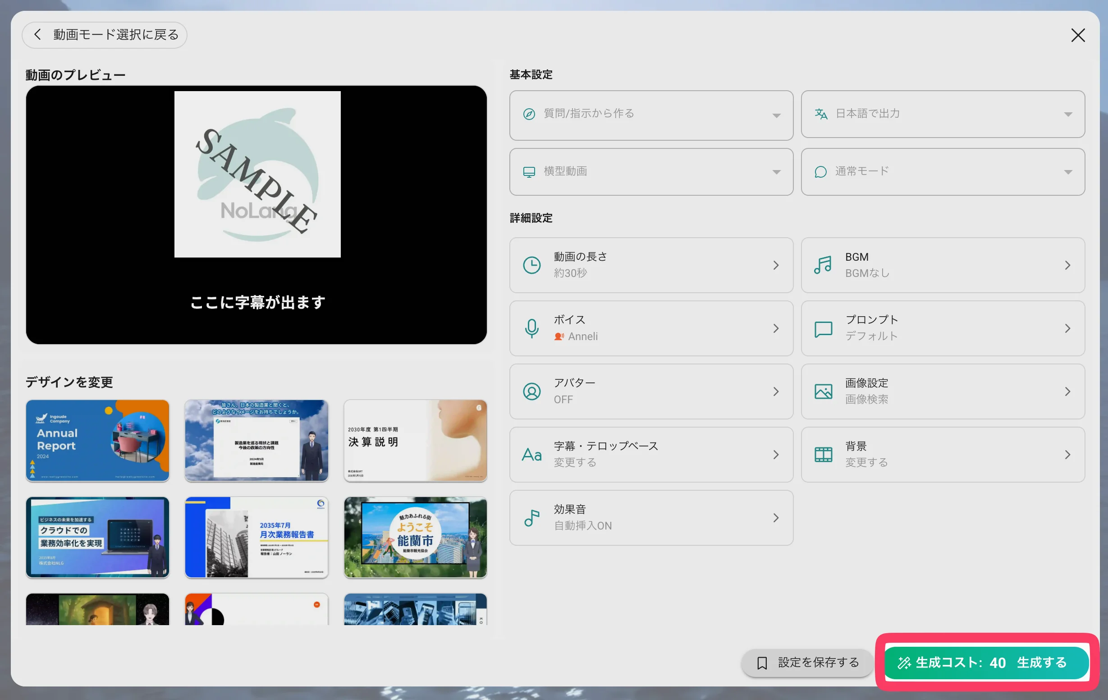This screenshot has width=1108, height=700.
Task: Open the 通常モード dropdown arrow
Action: pyautogui.click(x=1068, y=172)
